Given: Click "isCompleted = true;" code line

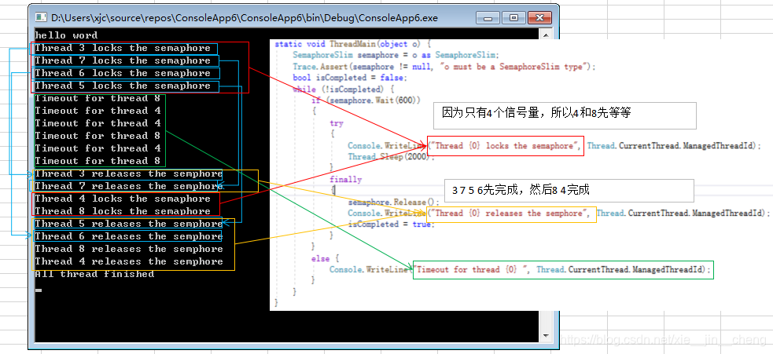Looking at the screenshot, I should 392,224.
